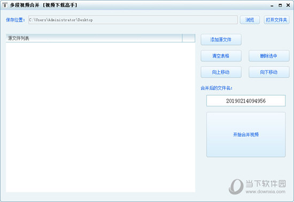Click the 保存位置 label
Image resolution: width=294 pixels, height=202 pixels.
[x=16, y=20]
